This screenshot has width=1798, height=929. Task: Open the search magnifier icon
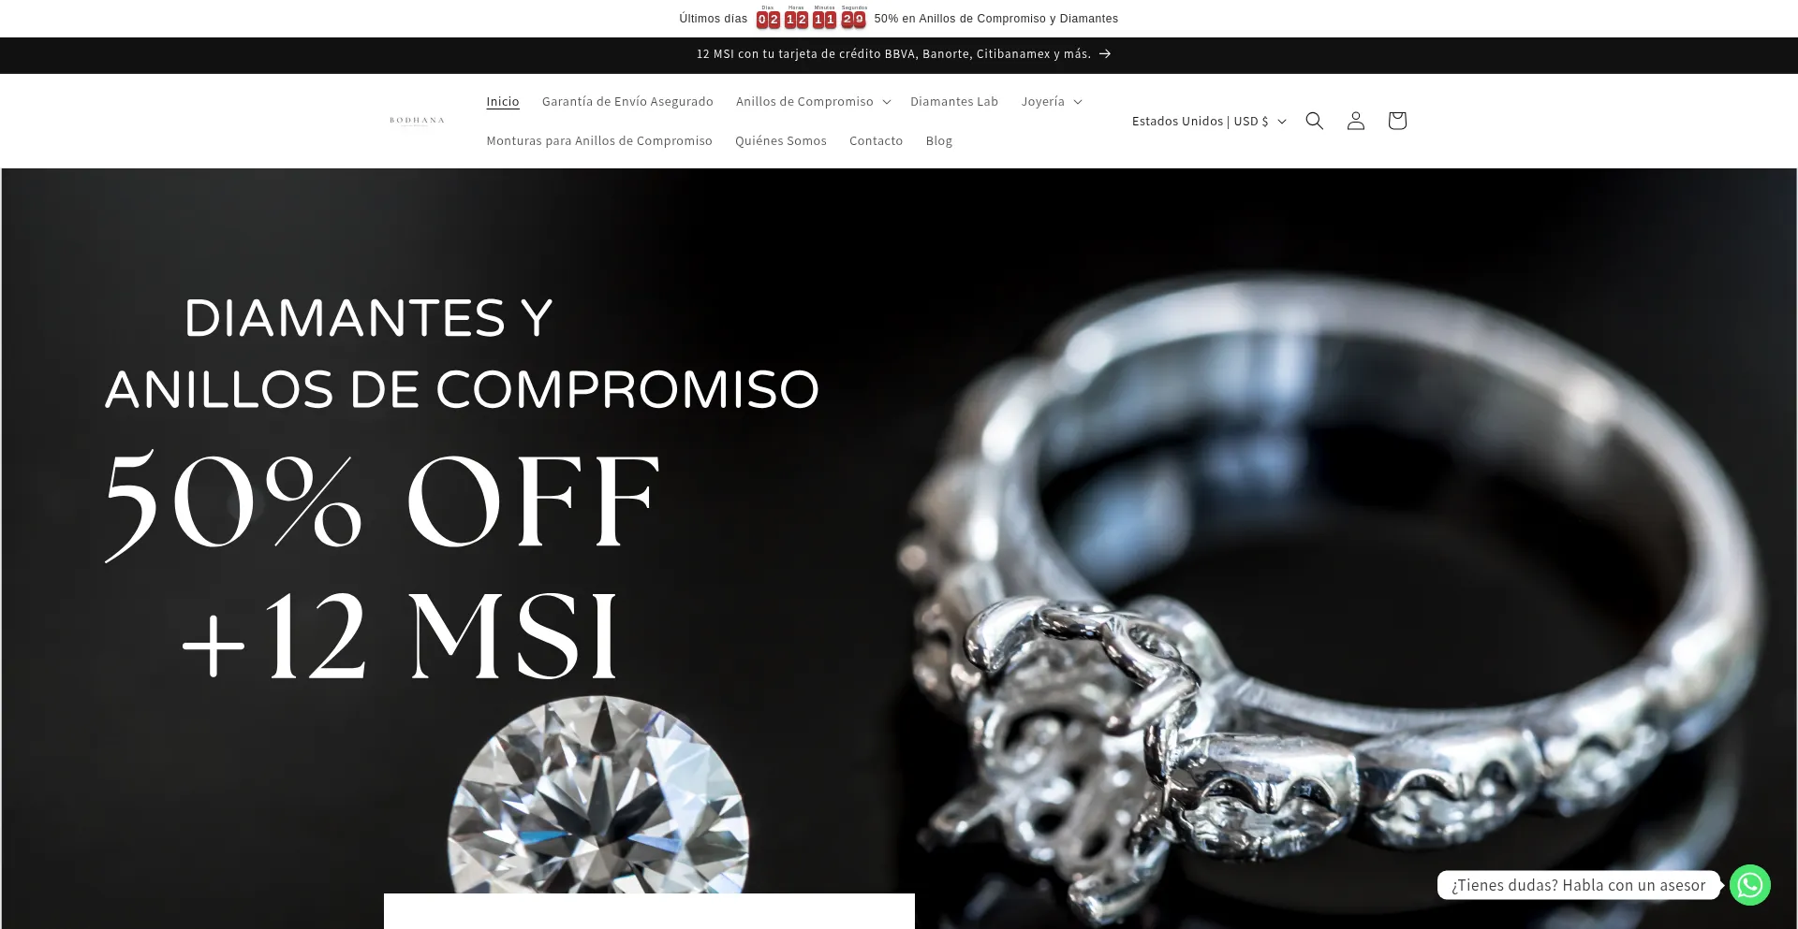[1314, 121]
